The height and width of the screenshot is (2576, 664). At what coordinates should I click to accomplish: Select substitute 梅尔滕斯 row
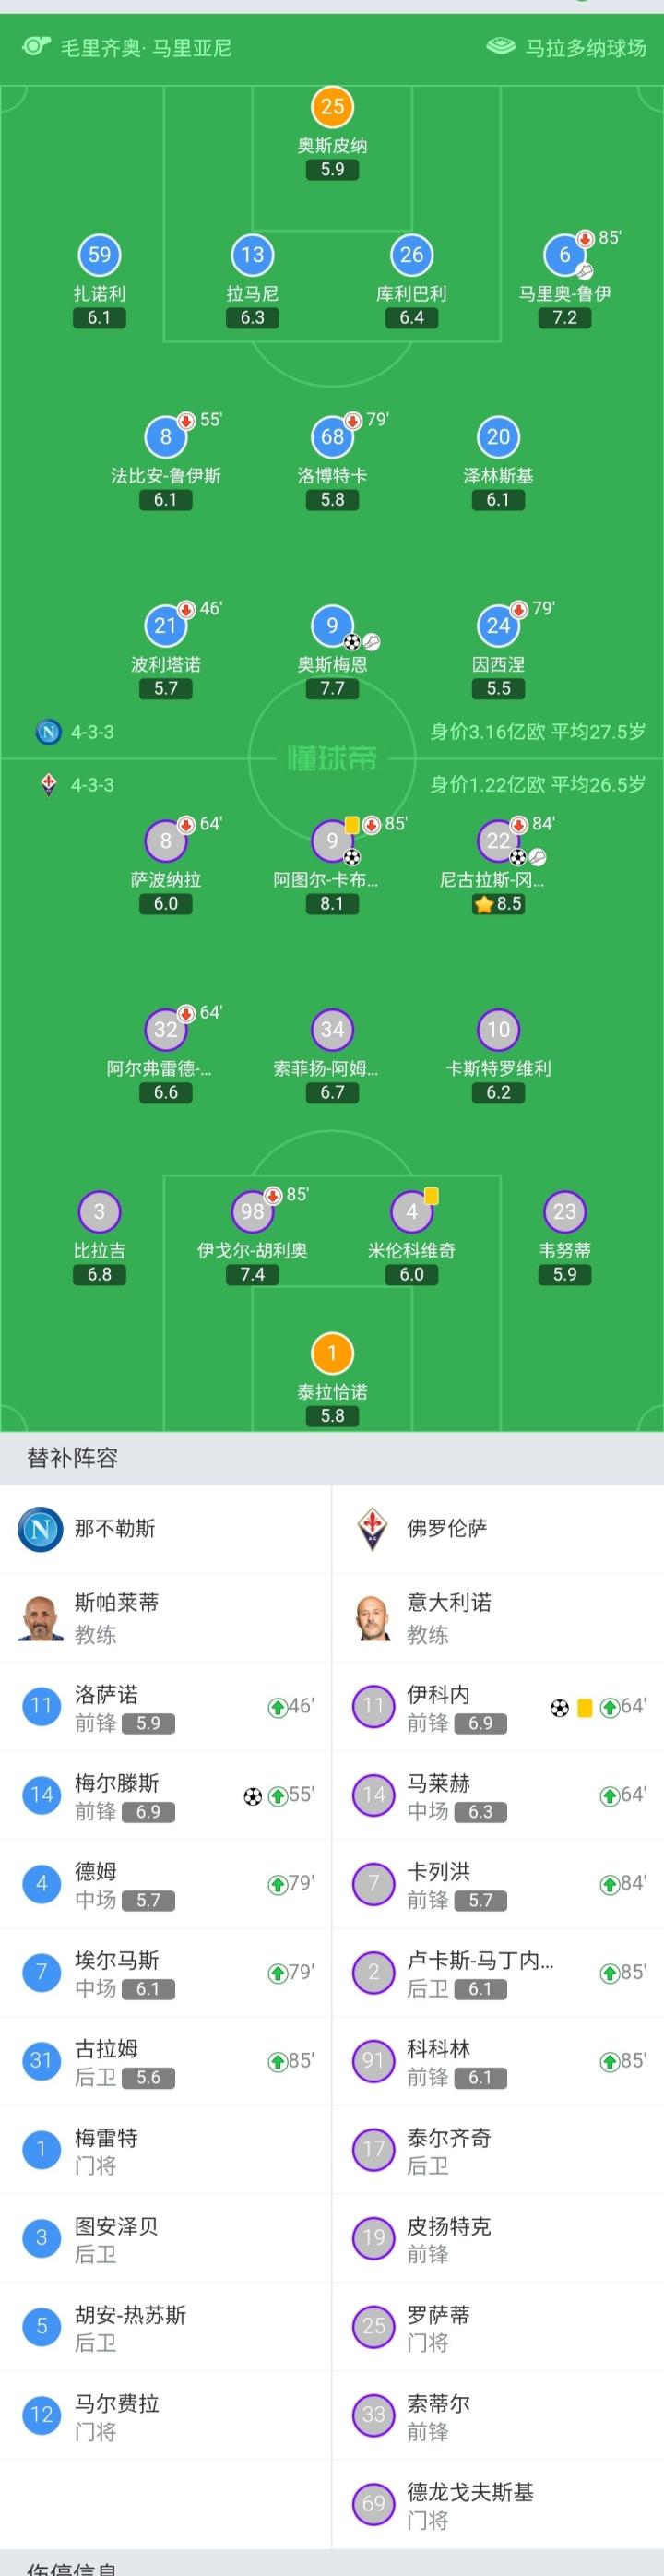point(165,1796)
